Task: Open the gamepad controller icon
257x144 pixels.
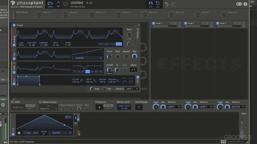Action: pos(239,4)
